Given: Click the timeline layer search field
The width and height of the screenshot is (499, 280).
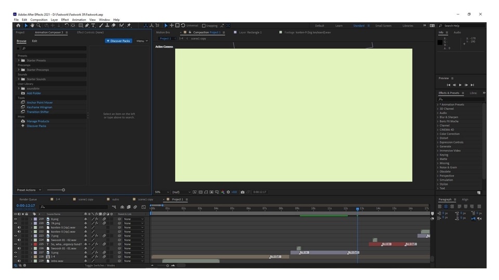Looking at the screenshot, I should 73,207.
